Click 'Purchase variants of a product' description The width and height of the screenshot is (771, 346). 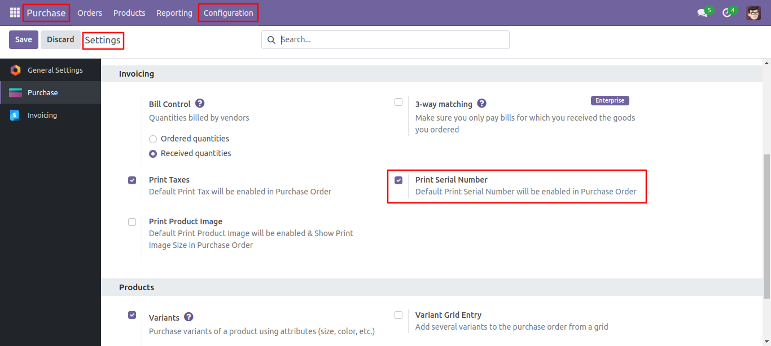pos(262,331)
